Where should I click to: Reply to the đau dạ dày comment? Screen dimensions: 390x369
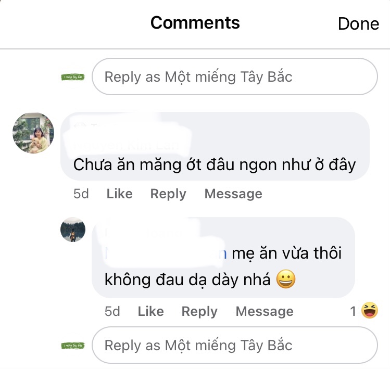pos(199,312)
